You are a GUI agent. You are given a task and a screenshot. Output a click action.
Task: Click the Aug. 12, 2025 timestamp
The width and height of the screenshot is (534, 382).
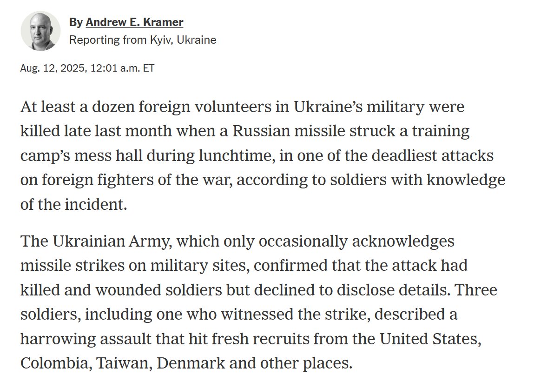tap(87, 68)
